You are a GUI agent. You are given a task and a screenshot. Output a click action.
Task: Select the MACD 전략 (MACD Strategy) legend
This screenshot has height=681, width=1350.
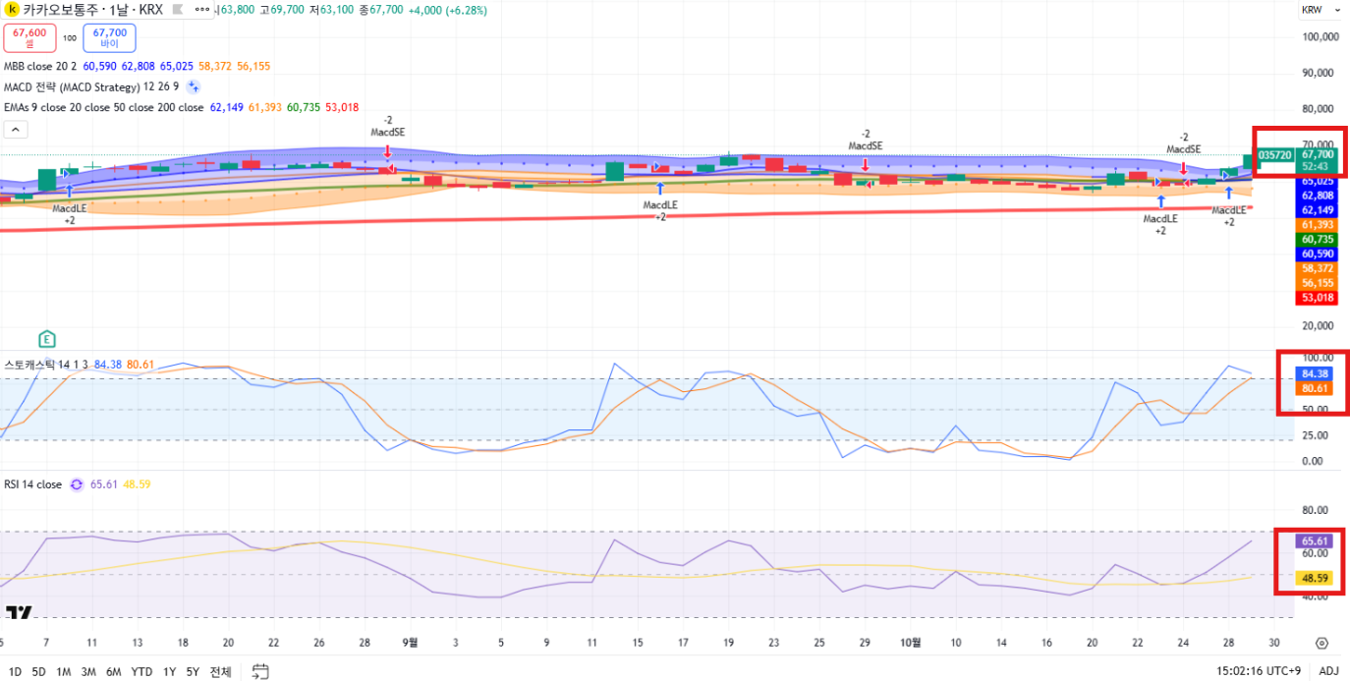[72, 86]
